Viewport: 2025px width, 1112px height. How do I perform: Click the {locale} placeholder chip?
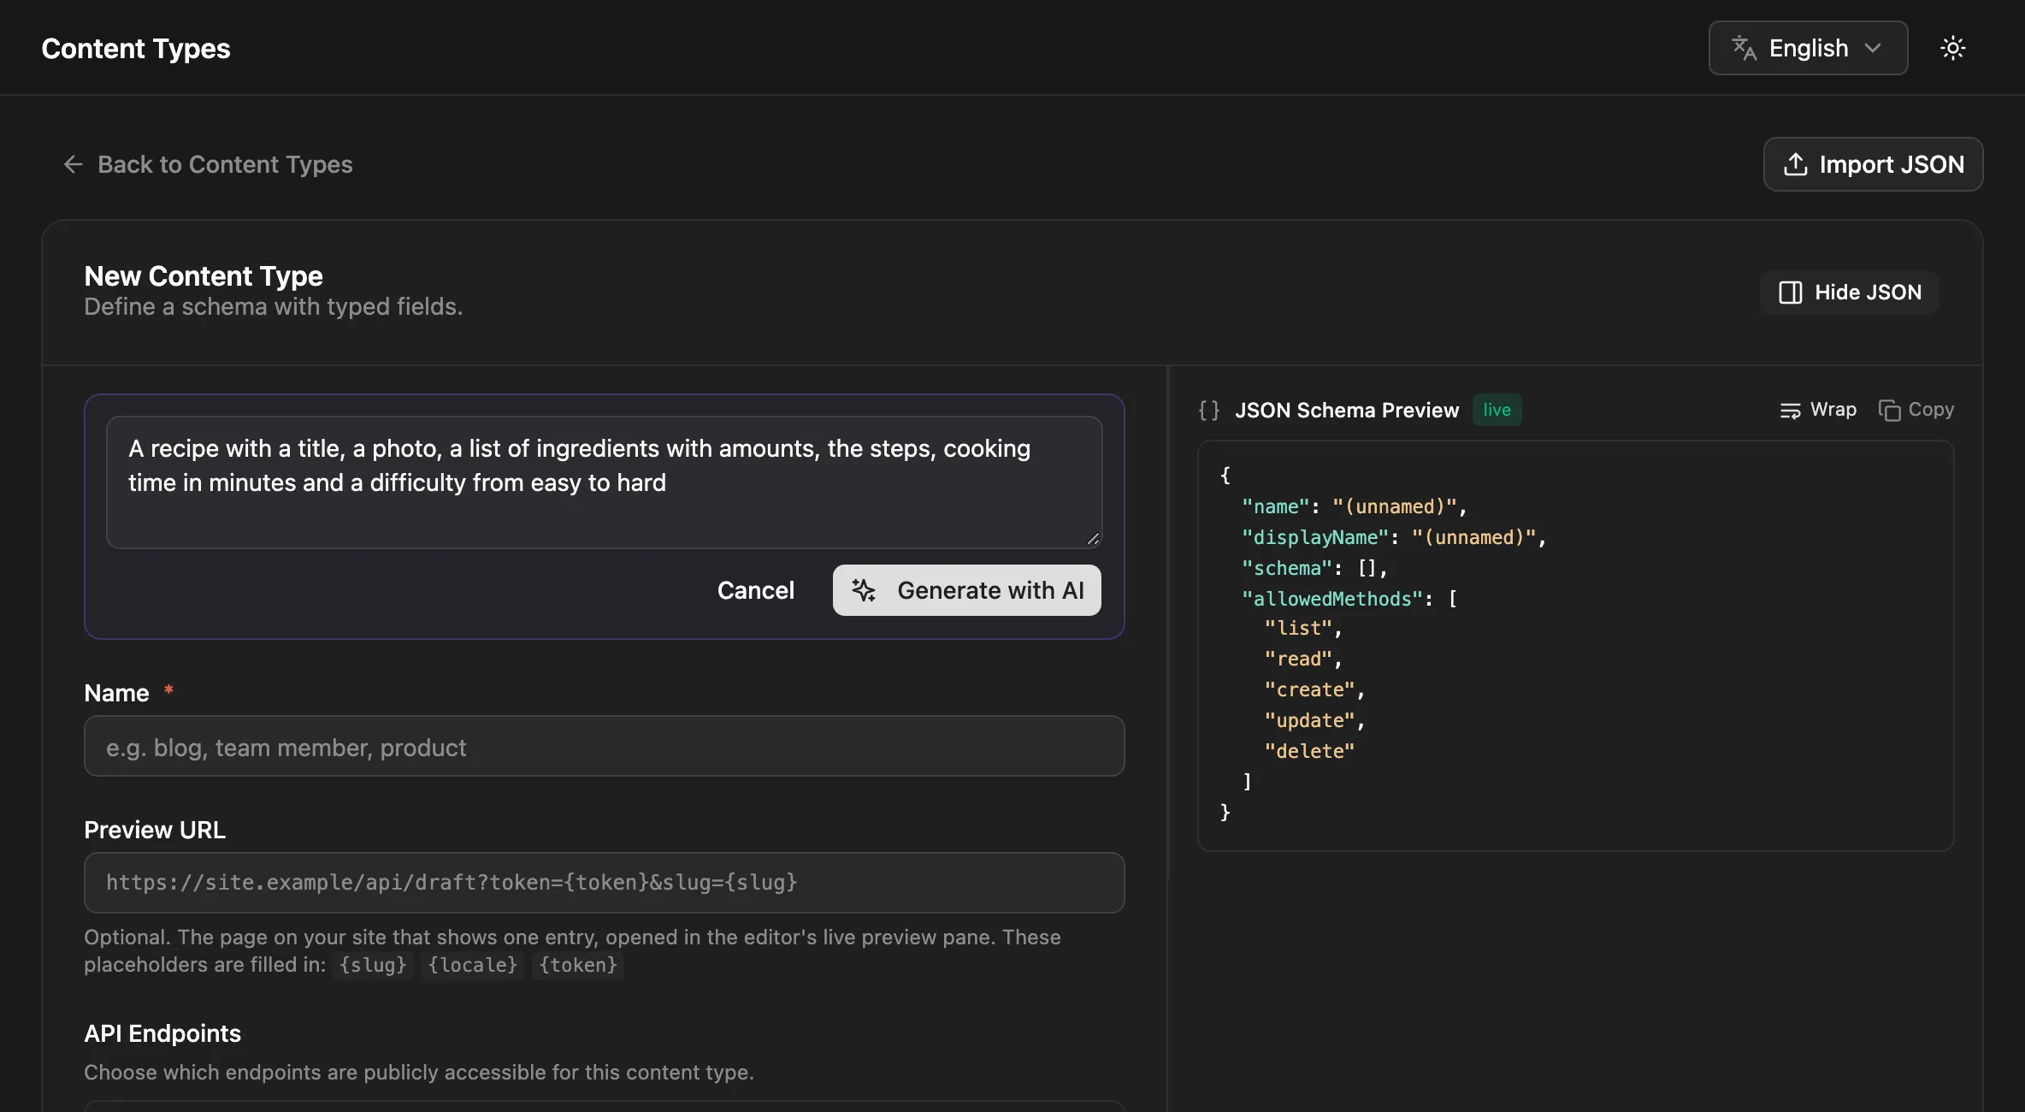[x=473, y=965]
